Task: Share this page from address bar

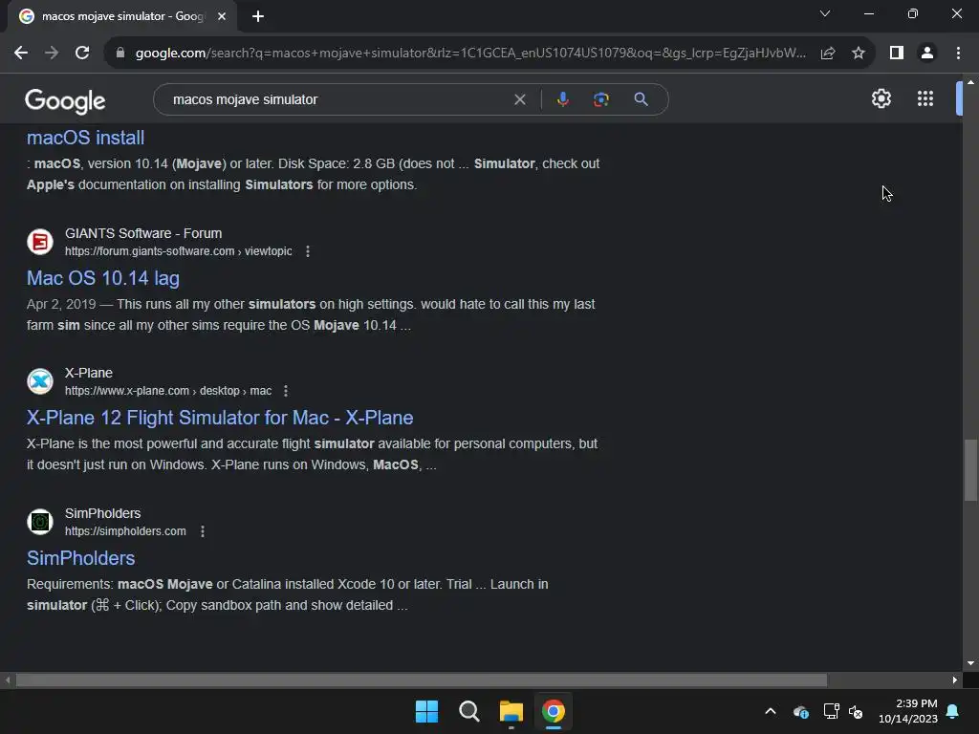Action: point(828,54)
